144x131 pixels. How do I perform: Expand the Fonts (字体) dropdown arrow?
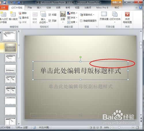[x=77, y=18]
